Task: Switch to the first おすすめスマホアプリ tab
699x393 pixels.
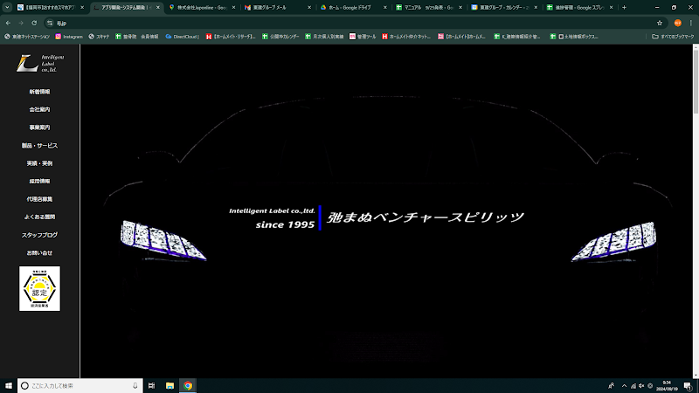Action: point(50,8)
